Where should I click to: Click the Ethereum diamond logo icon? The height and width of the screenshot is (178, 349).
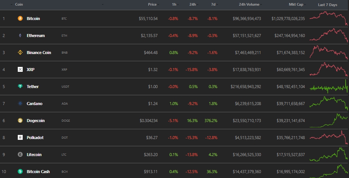pyautogui.click(x=20, y=36)
